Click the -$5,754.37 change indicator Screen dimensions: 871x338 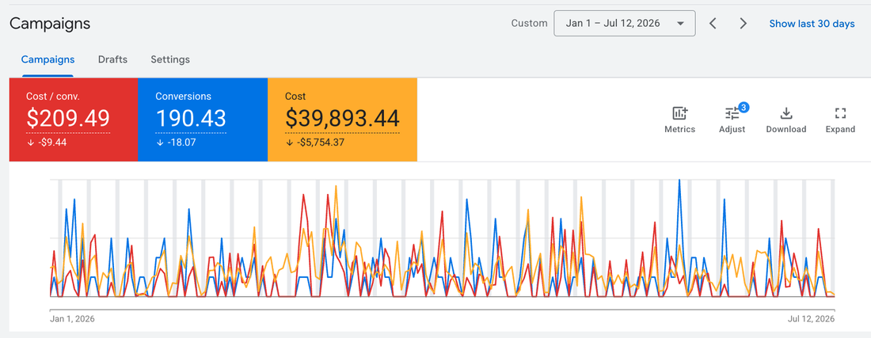point(314,142)
